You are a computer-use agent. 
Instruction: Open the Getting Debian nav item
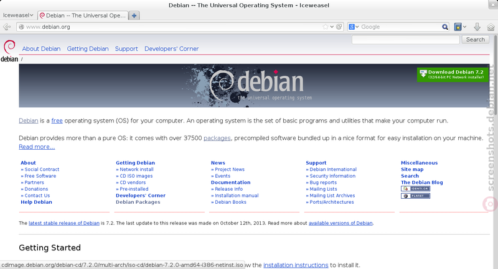(x=88, y=49)
